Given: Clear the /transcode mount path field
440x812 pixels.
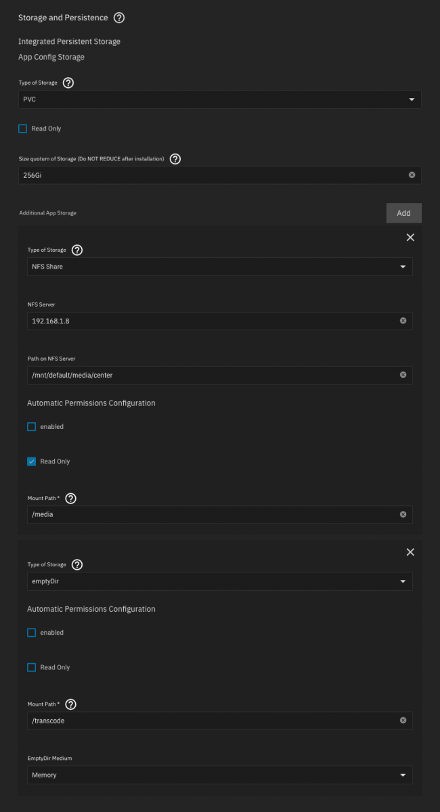Looking at the screenshot, I should click(x=403, y=720).
